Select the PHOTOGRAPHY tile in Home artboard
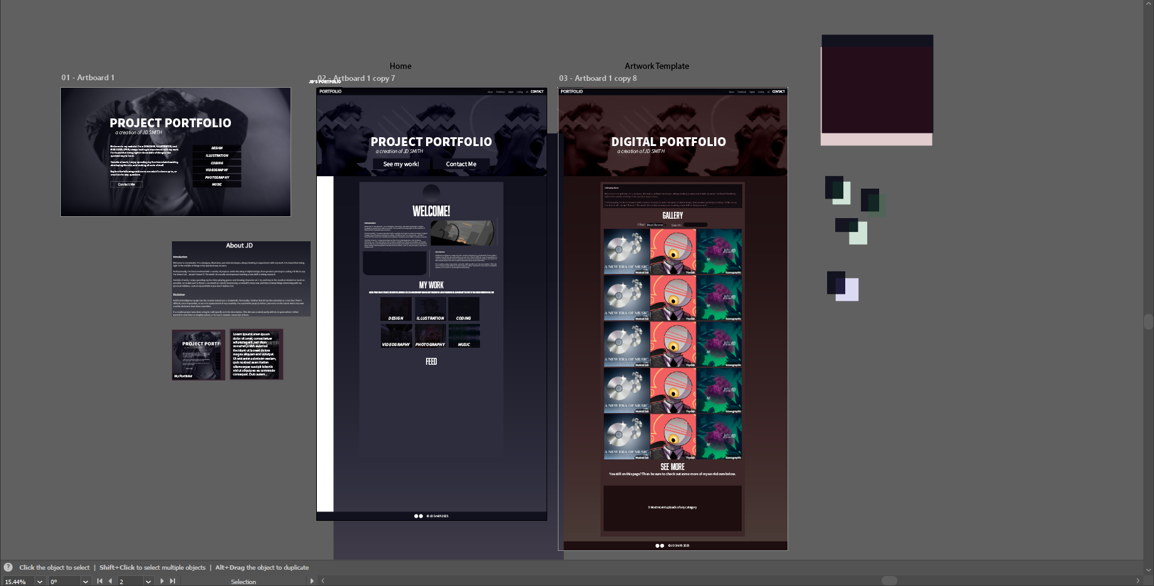1154x586 pixels. pos(430,335)
